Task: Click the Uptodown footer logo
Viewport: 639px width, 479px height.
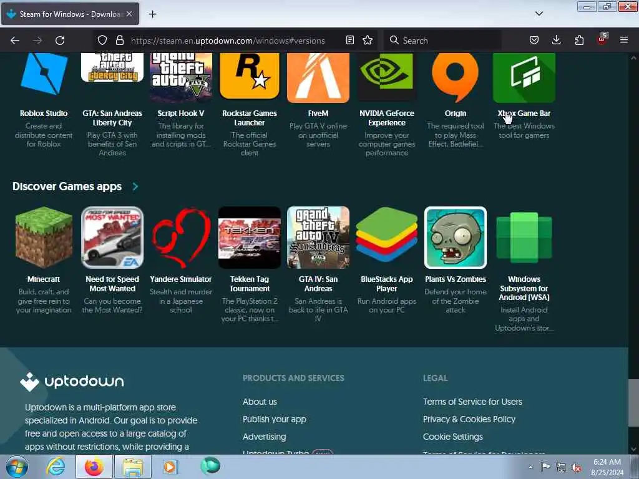Action: coord(72,382)
